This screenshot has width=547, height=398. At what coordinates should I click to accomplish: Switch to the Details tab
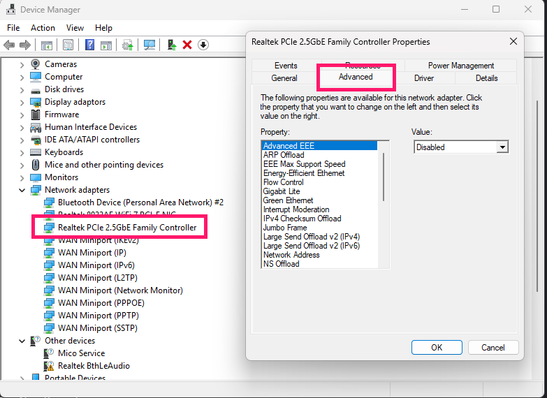(x=486, y=78)
